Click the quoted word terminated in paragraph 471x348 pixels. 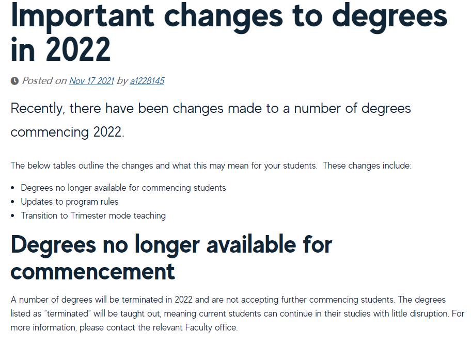pyautogui.click(x=67, y=313)
